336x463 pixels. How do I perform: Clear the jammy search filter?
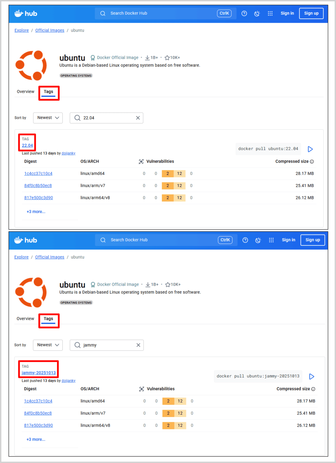[138, 345]
